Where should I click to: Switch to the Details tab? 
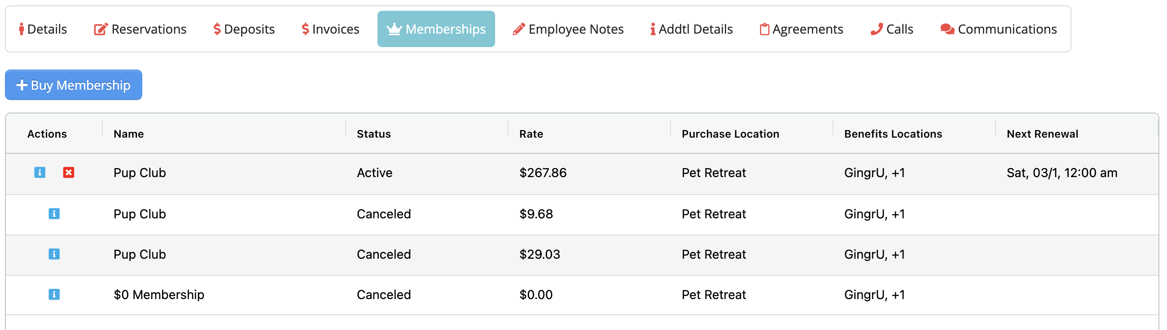coord(43,29)
